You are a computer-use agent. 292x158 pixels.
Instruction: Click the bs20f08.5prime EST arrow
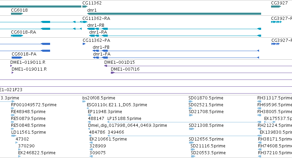pyautogui.click(x=84, y=101)
